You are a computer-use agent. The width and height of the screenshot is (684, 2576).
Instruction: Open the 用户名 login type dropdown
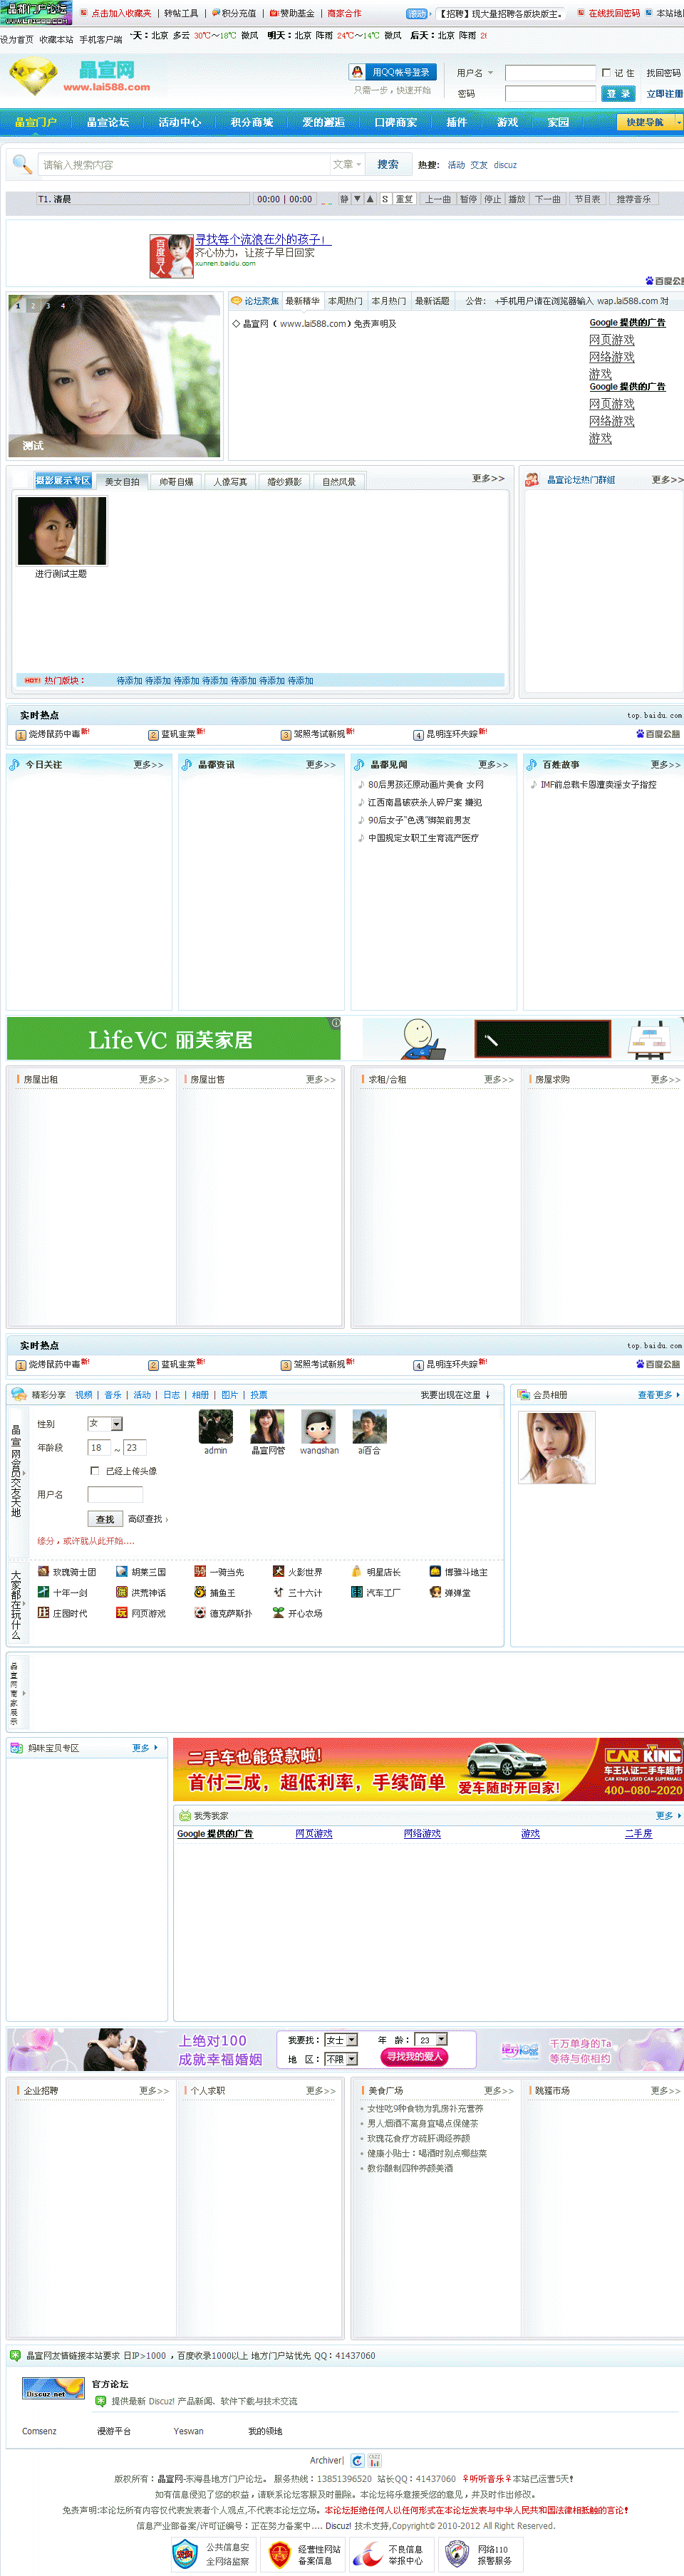(475, 73)
